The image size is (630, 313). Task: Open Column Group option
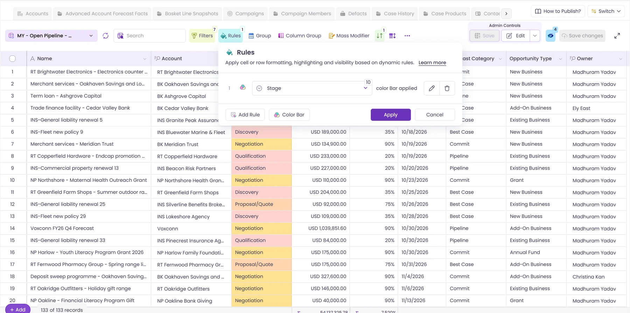click(x=300, y=36)
